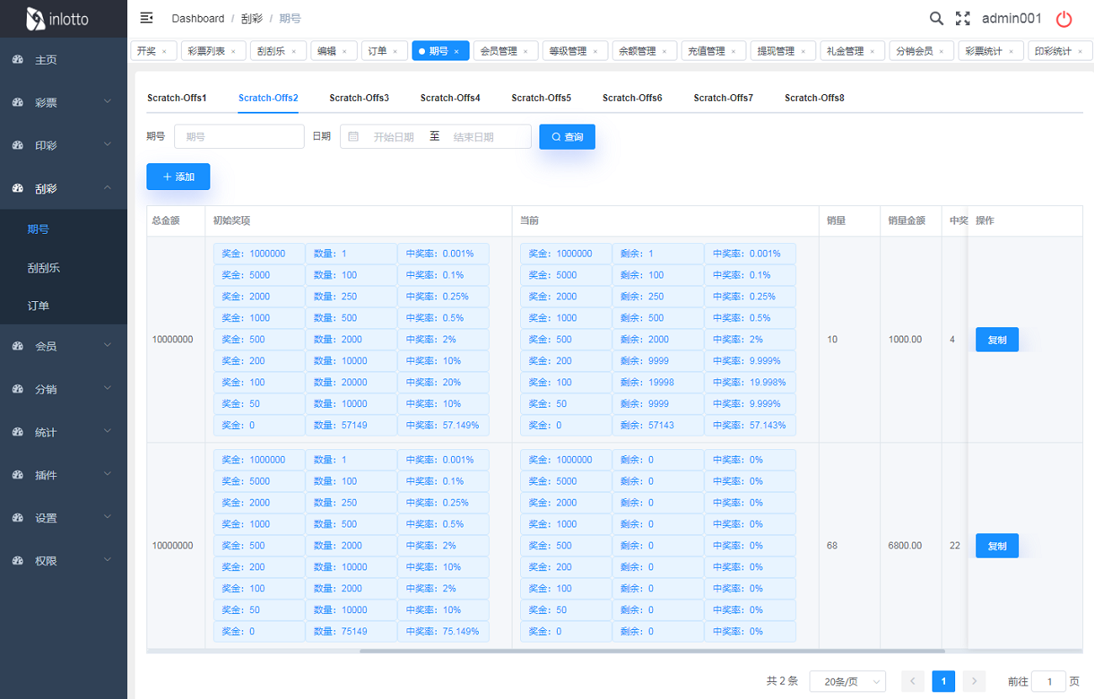
Task: Close the 彩票列表 tab
Action: (233, 51)
